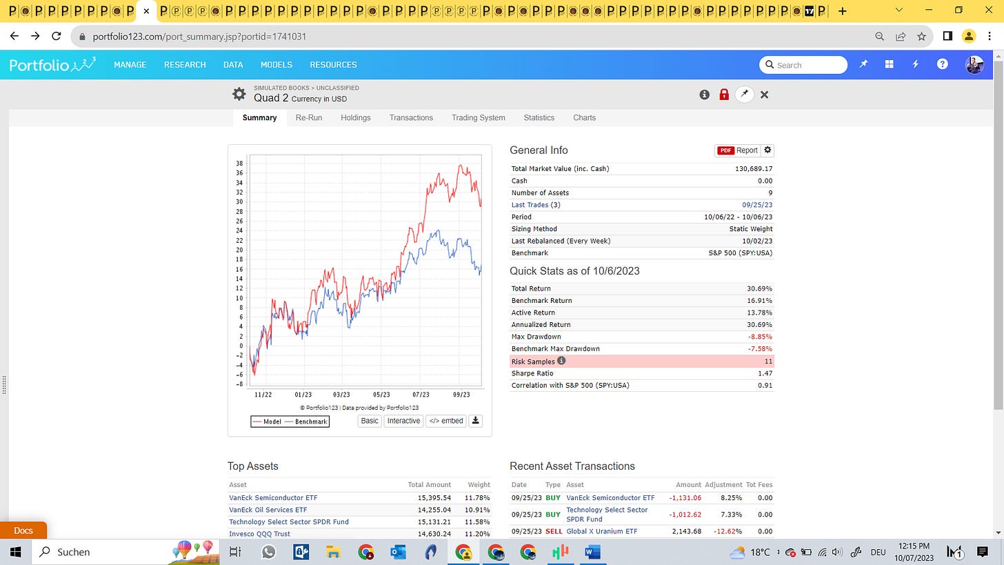Toggle the circular pin button beside lock

pyautogui.click(x=744, y=95)
